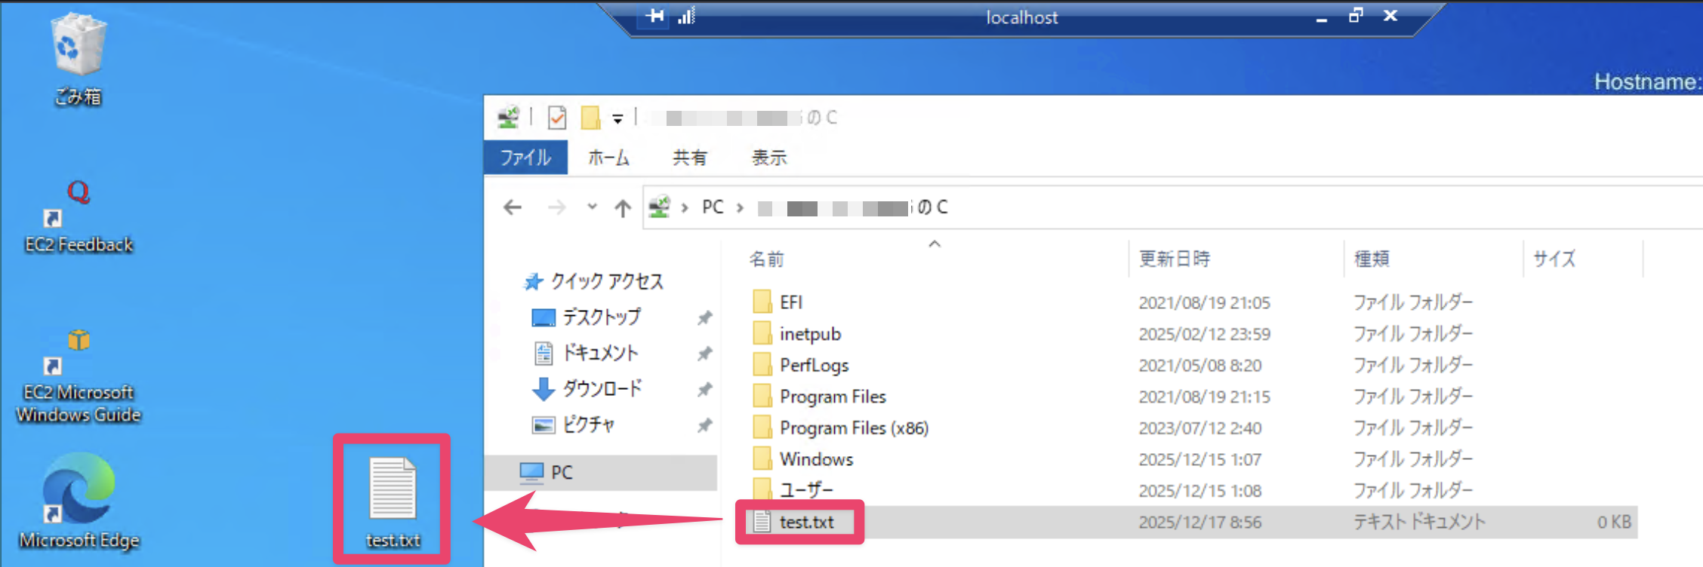1703x567 pixels.
Task: Select the PerfLogs folder
Action: click(814, 366)
